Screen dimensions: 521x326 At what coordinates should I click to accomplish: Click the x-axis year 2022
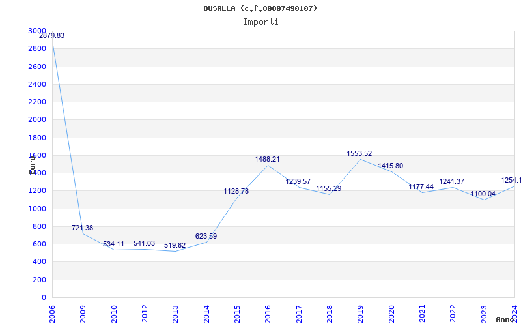pyautogui.click(x=453, y=314)
